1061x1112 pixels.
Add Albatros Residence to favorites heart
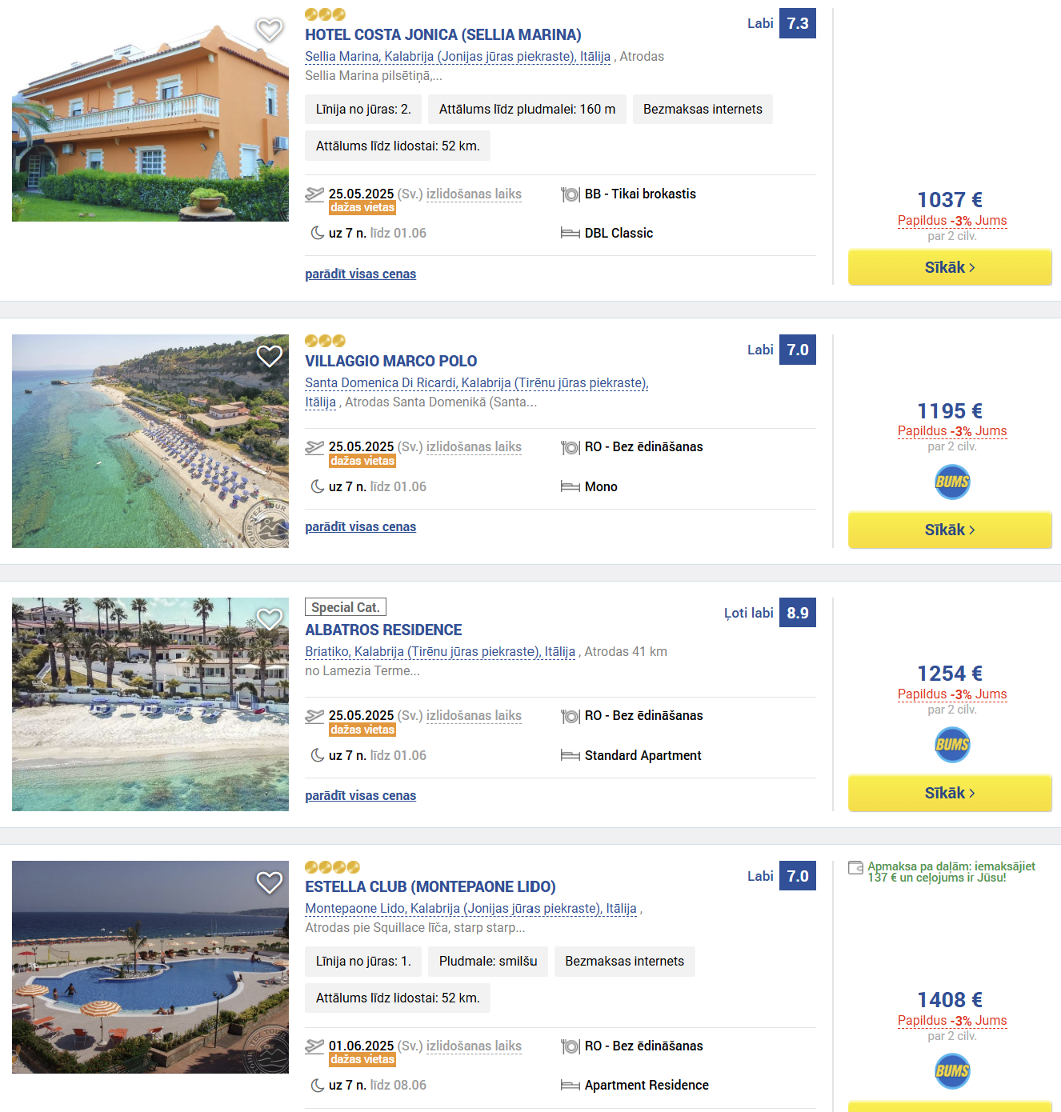(x=270, y=618)
